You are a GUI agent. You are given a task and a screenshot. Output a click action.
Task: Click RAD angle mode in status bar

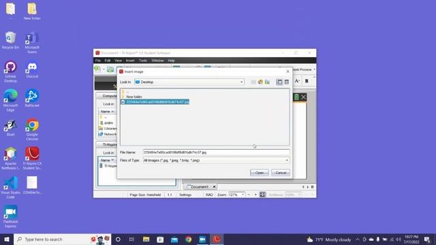(x=209, y=195)
